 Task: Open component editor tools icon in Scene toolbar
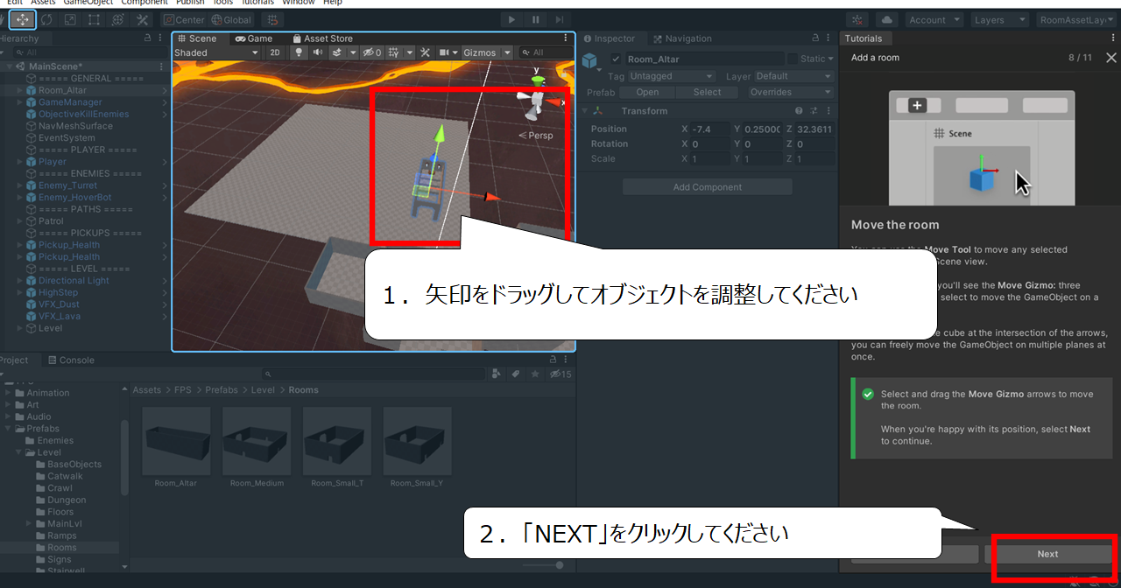coord(425,52)
